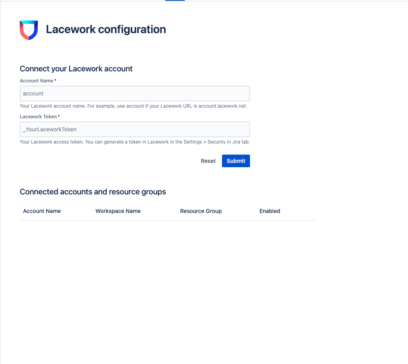Click the Account Name field label

tap(36, 81)
